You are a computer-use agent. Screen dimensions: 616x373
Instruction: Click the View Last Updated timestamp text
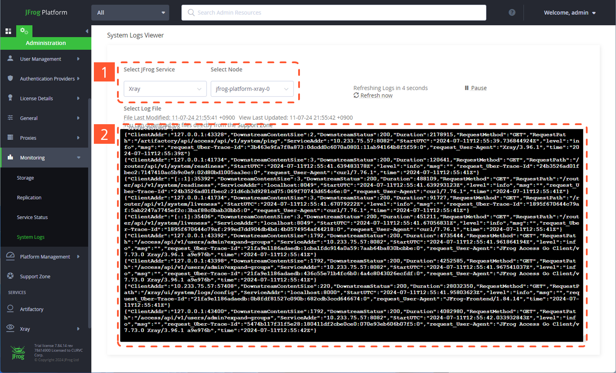tap(296, 118)
